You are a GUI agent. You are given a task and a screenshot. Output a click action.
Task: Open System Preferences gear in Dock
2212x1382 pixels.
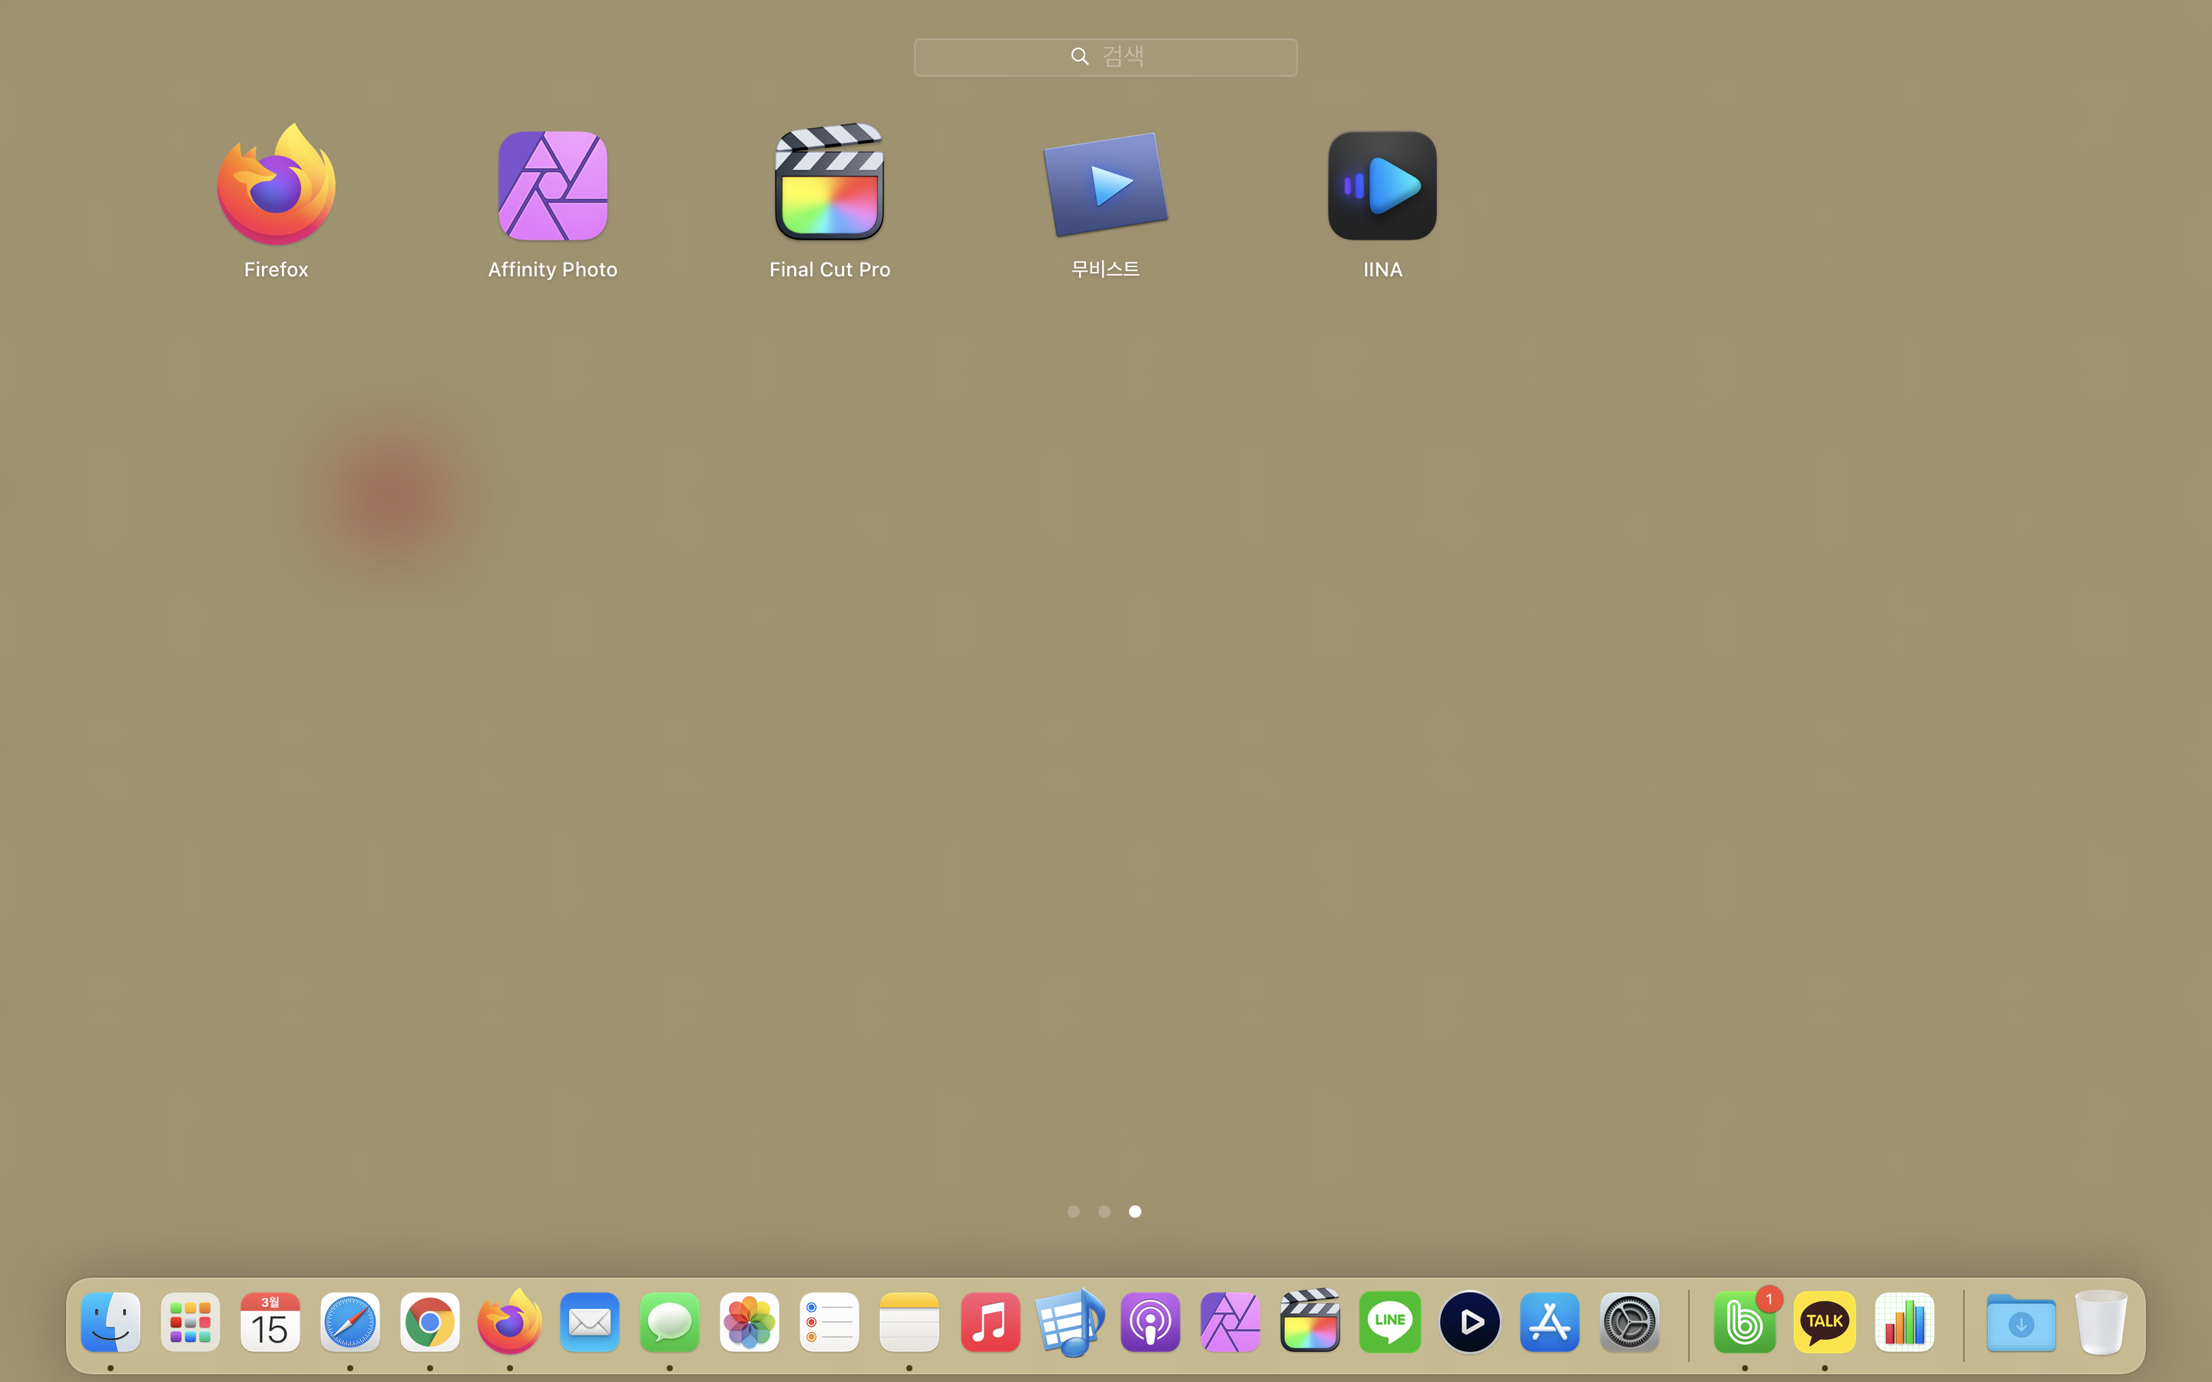pyautogui.click(x=1630, y=1323)
